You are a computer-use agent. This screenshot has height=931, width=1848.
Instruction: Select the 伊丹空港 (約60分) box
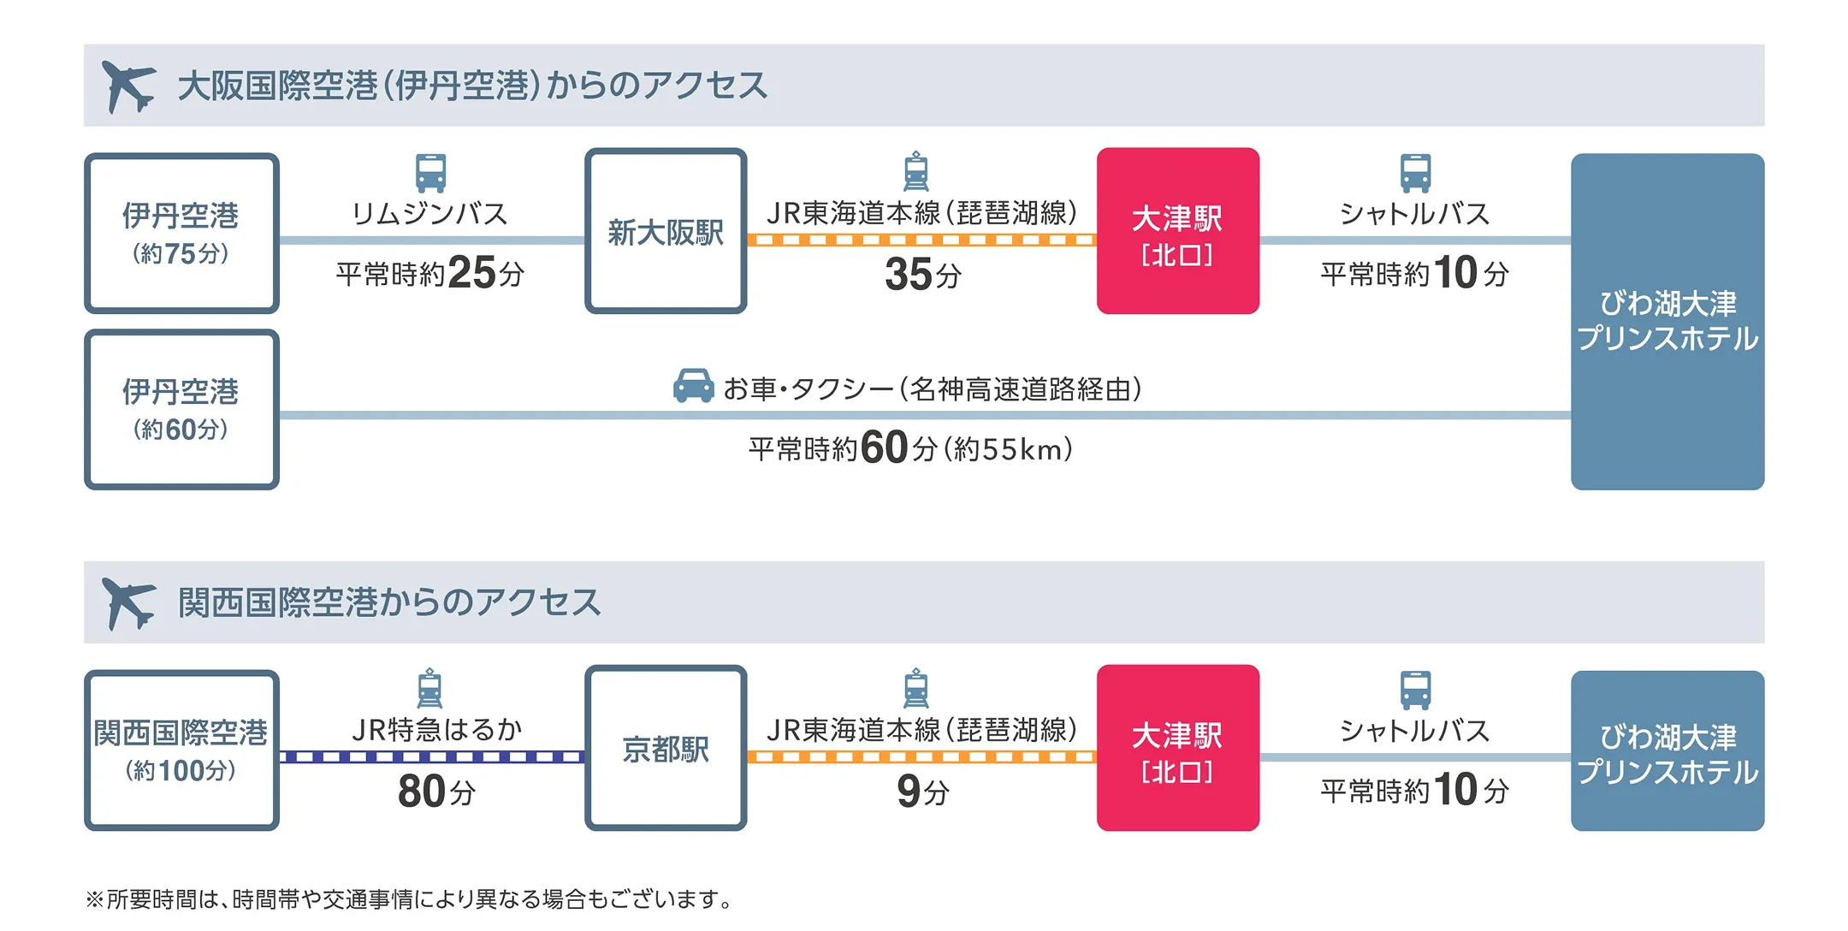[x=181, y=410]
